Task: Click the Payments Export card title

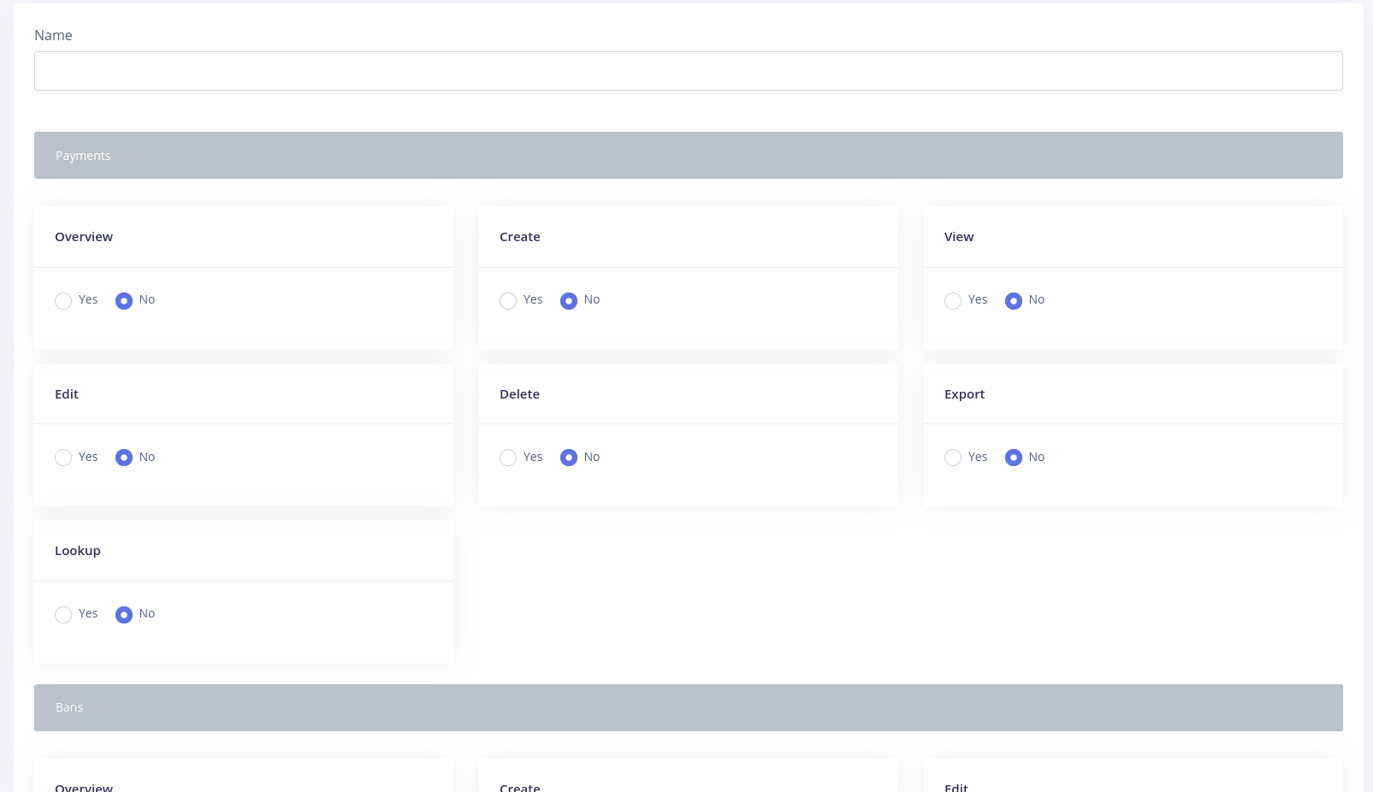Action: coord(964,394)
